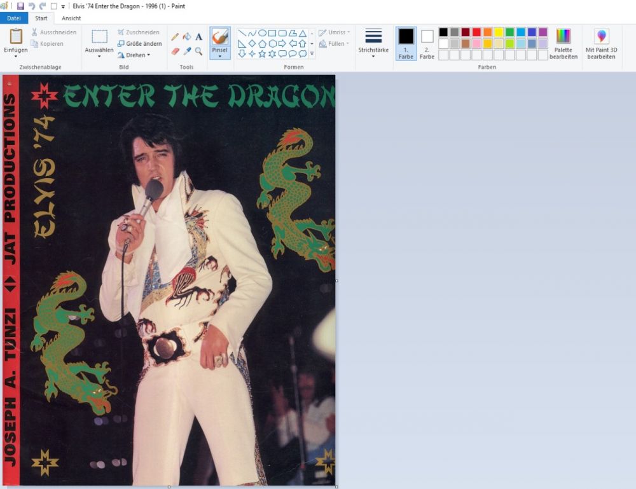This screenshot has height=489, width=636.
Task: Choose the Rectangle shape
Action: pos(272,33)
